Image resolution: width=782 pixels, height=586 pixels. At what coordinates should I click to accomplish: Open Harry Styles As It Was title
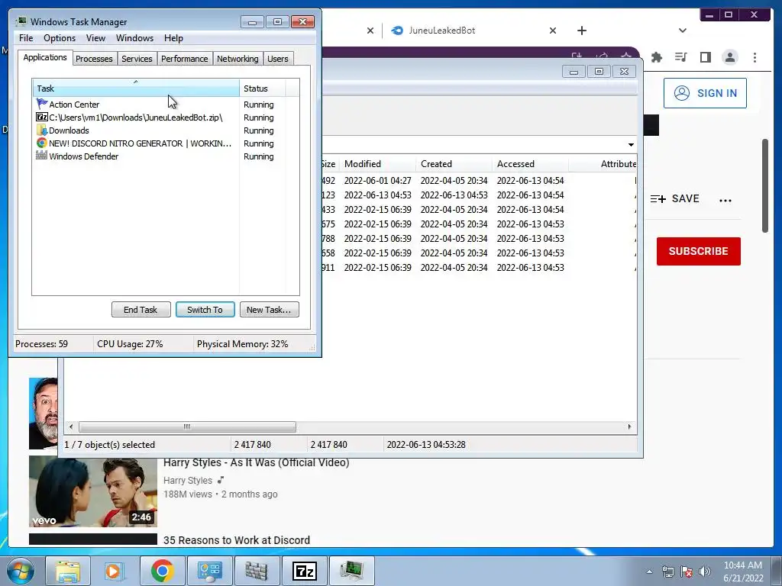257,463
